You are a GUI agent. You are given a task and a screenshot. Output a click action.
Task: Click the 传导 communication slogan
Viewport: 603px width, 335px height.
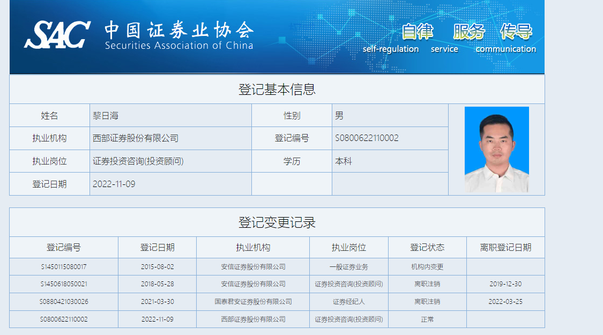click(516, 32)
